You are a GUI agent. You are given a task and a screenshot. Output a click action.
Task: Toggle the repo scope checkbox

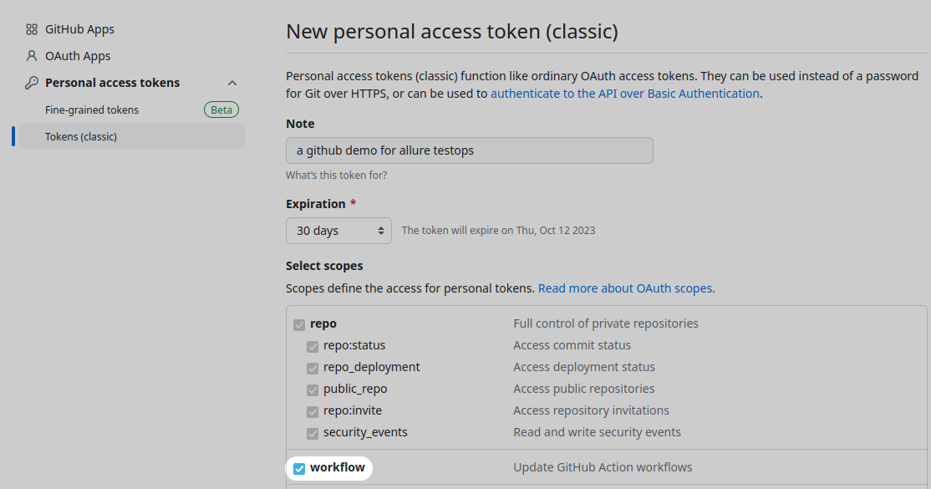point(299,323)
